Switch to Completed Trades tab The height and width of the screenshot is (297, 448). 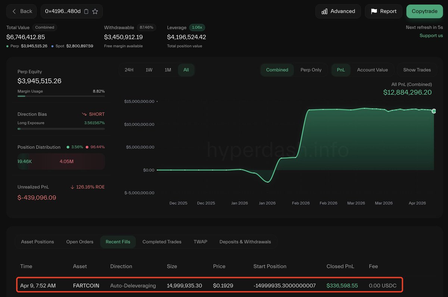click(162, 242)
